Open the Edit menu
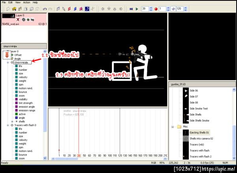 point(10,2)
